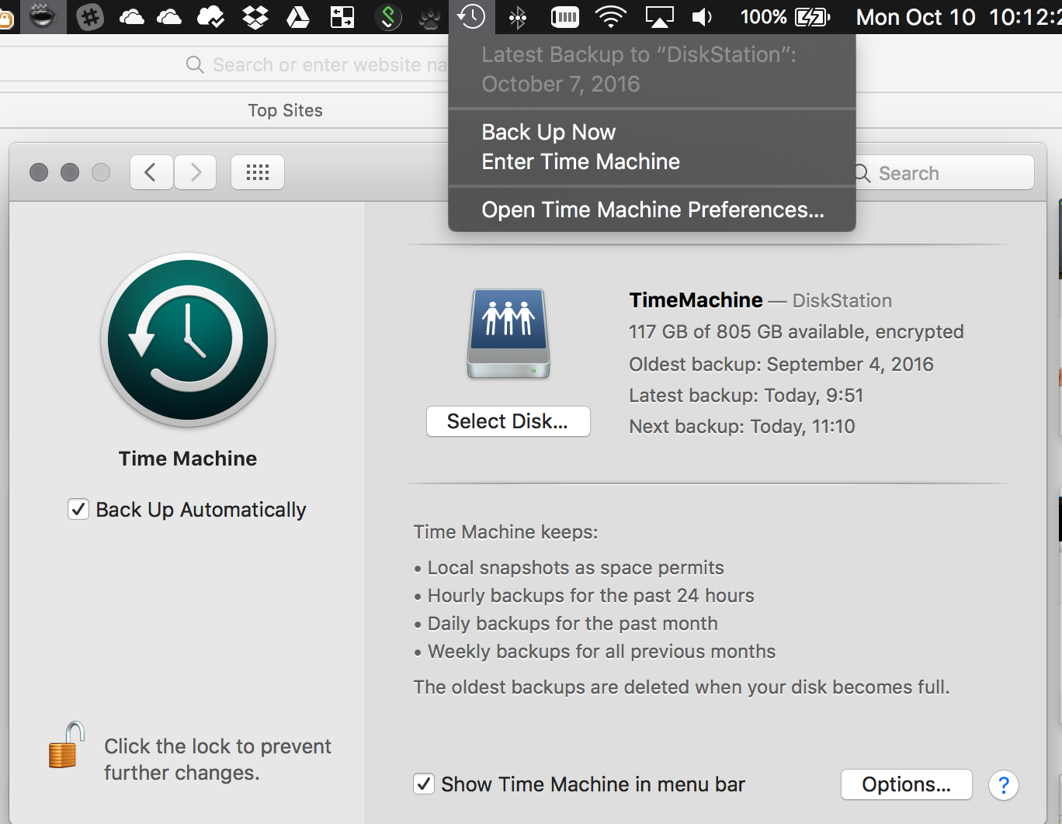
Task: Click Local snapshots as space permits line
Action: 575,568
